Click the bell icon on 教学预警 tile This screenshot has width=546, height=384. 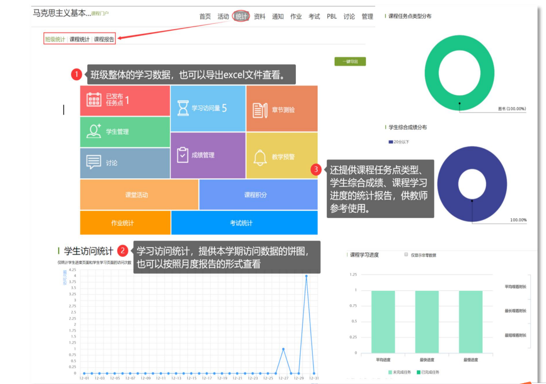point(260,157)
